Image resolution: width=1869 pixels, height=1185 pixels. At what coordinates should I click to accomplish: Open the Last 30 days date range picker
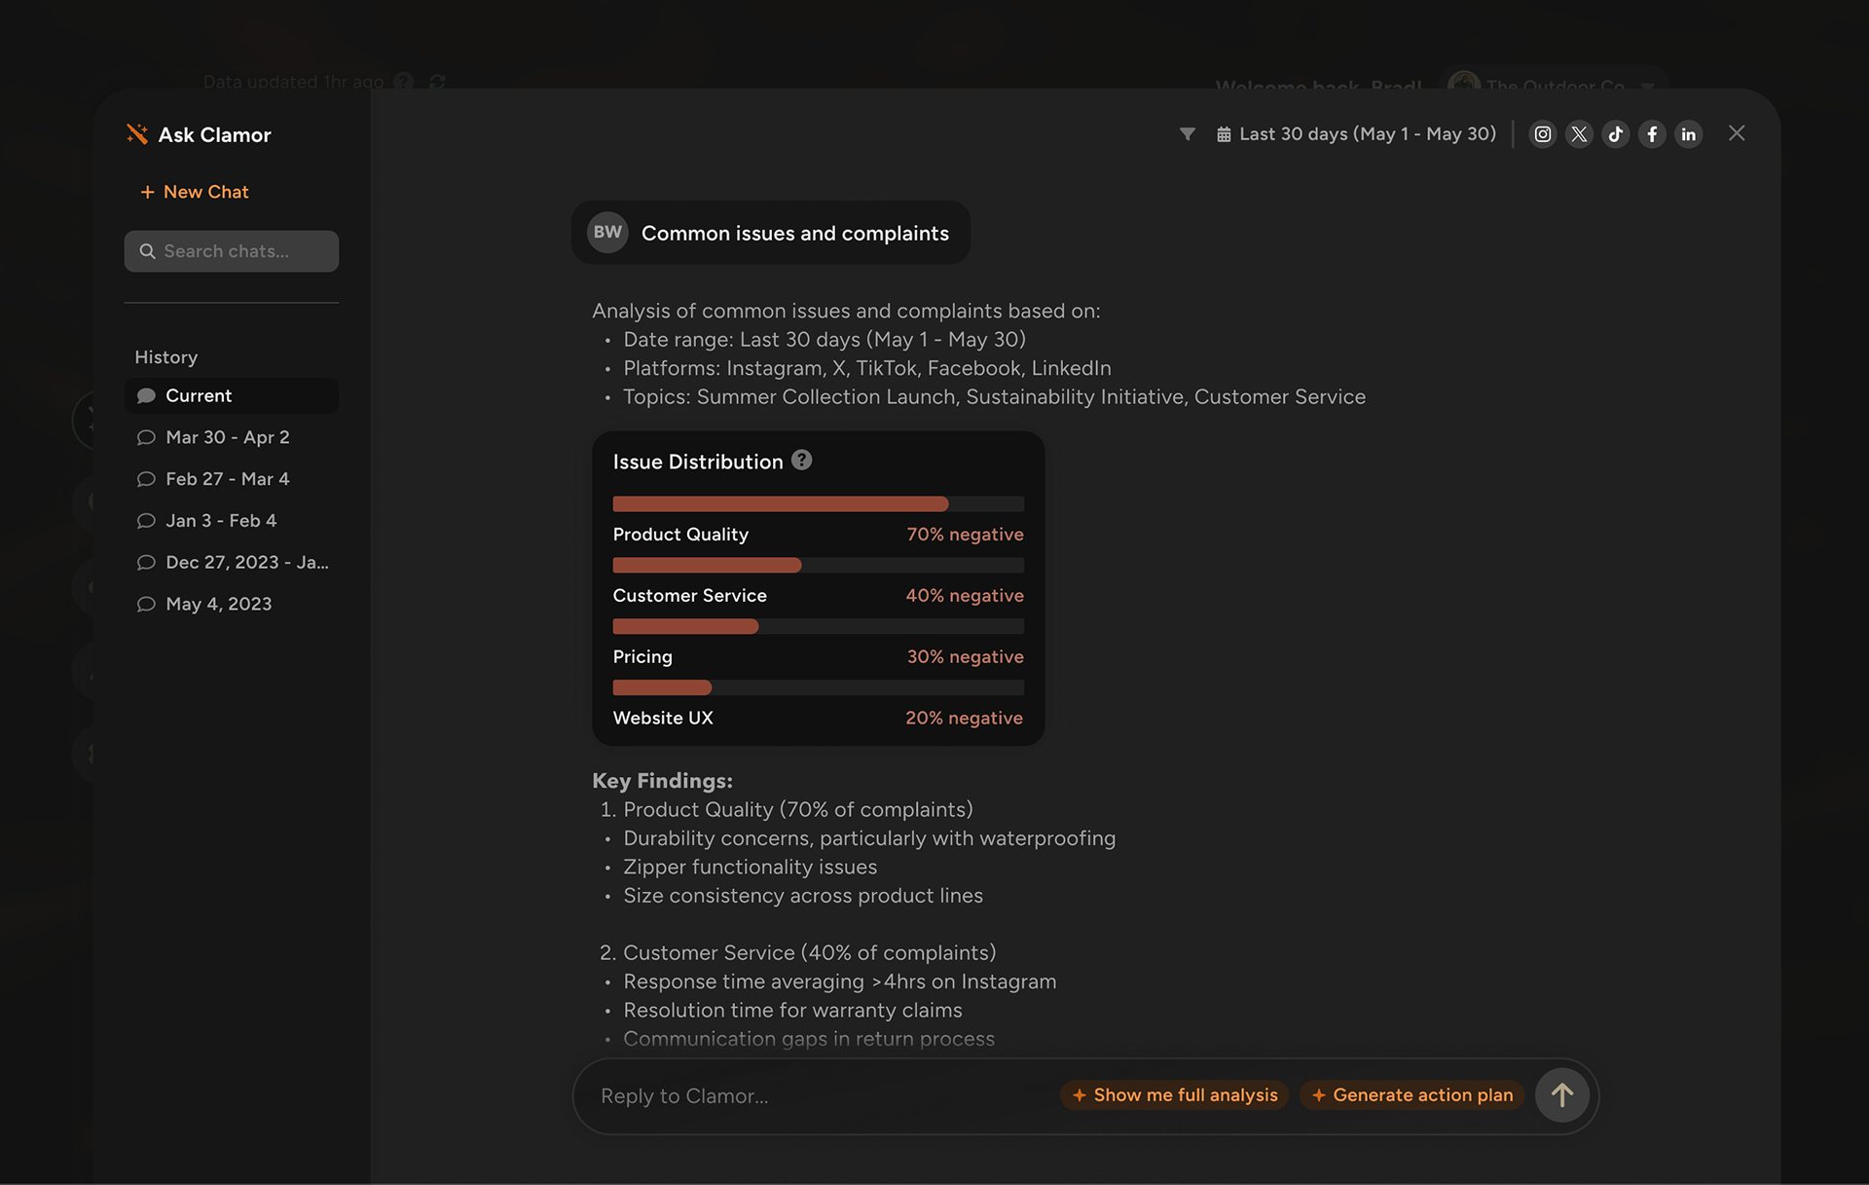click(x=1356, y=134)
